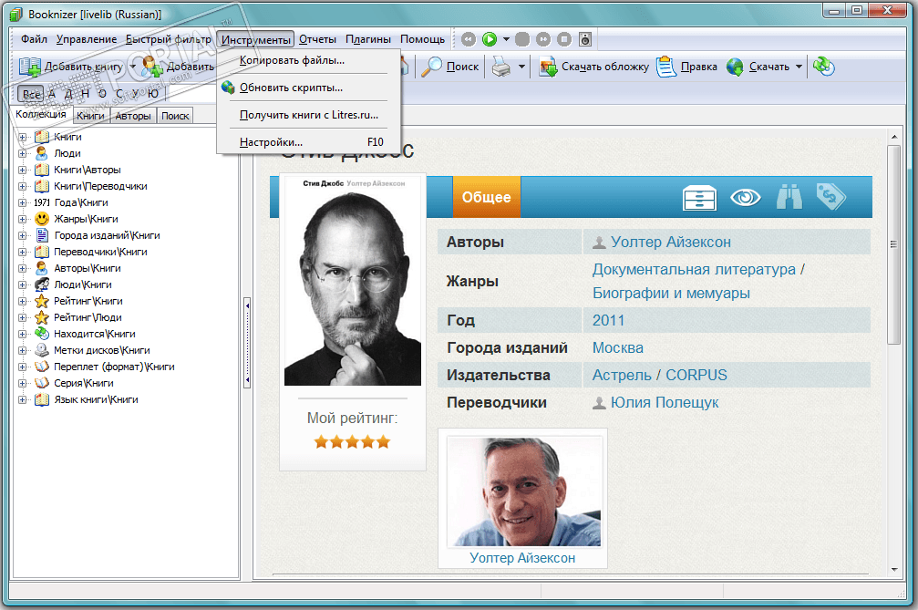Open the play button dropdown arrow
This screenshot has height=610, width=918.
tap(506, 39)
